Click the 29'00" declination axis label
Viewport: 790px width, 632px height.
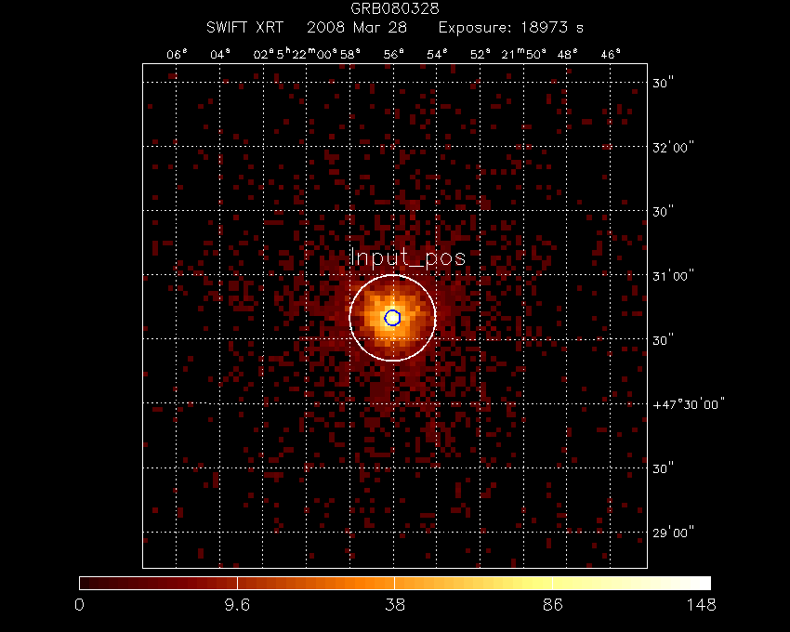[x=675, y=533]
